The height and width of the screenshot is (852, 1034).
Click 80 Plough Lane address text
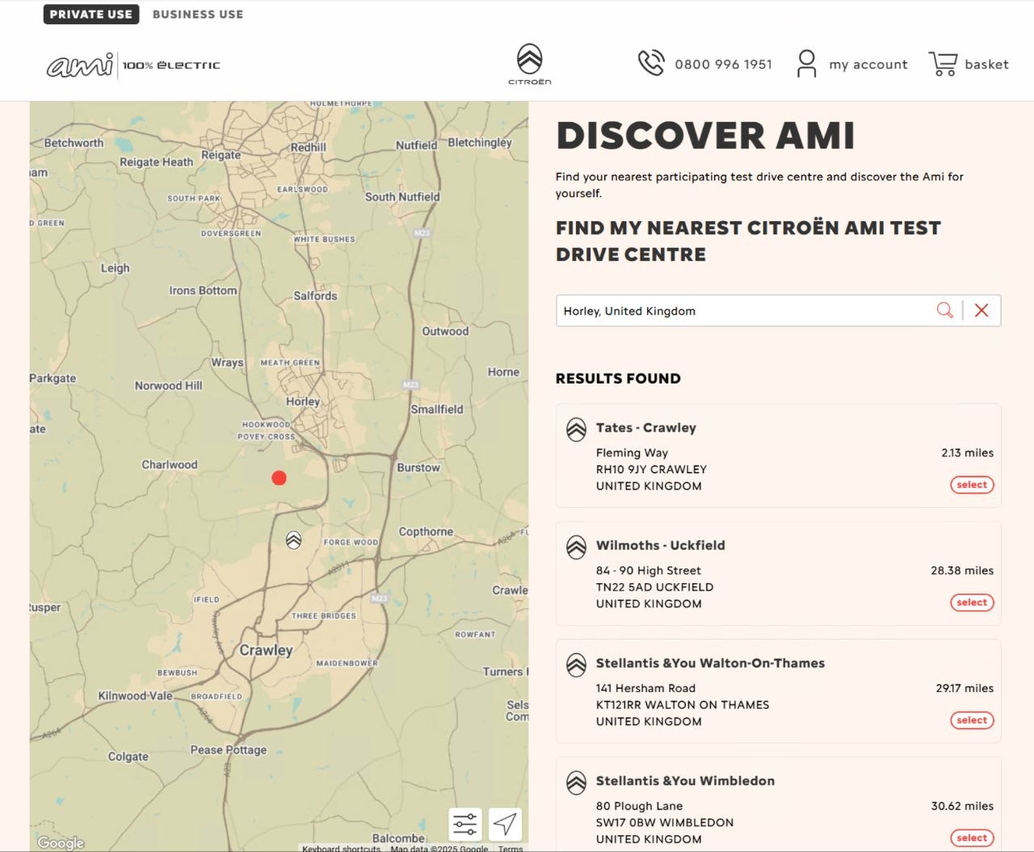point(639,807)
